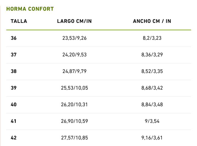Select size 42 row label
The image size is (197, 146).
[x=14, y=138]
